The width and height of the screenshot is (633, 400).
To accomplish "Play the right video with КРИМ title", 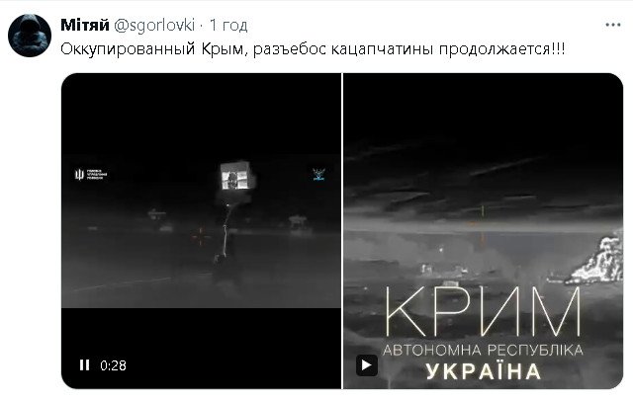I will (x=367, y=365).
